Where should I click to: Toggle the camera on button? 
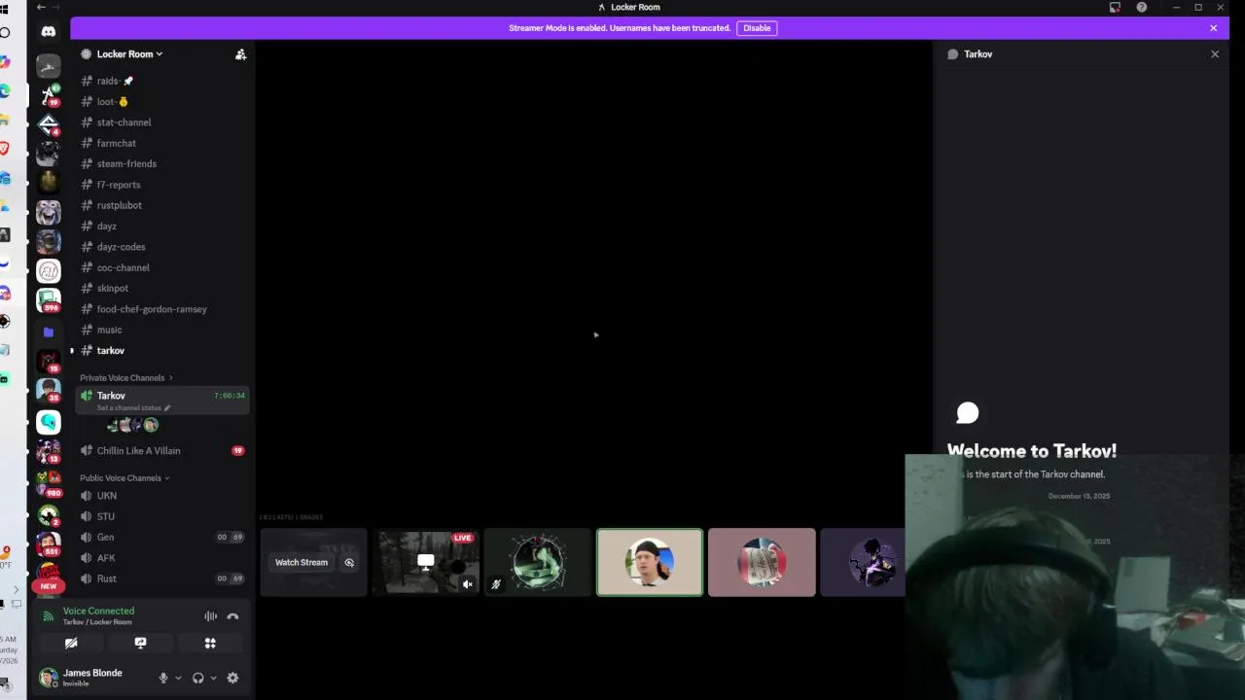pyautogui.click(x=71, y=643)
